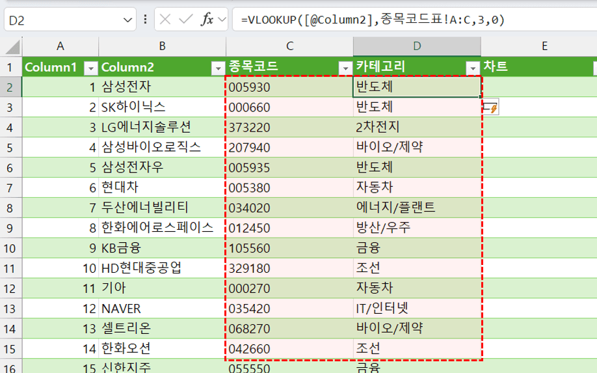
Task: Select column C header
Action: click(290, 46)
